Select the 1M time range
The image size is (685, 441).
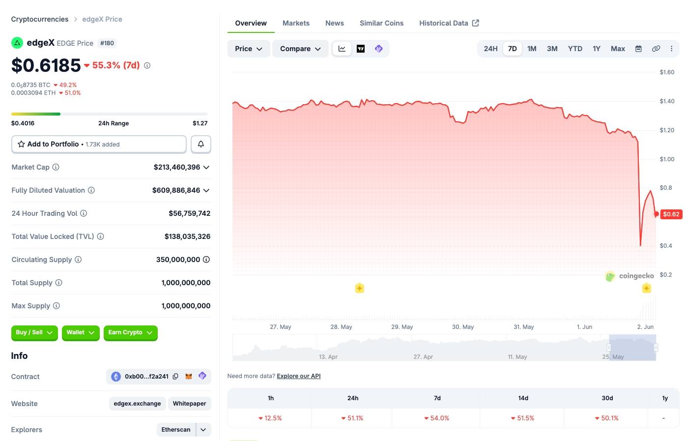tap(532, 49)
